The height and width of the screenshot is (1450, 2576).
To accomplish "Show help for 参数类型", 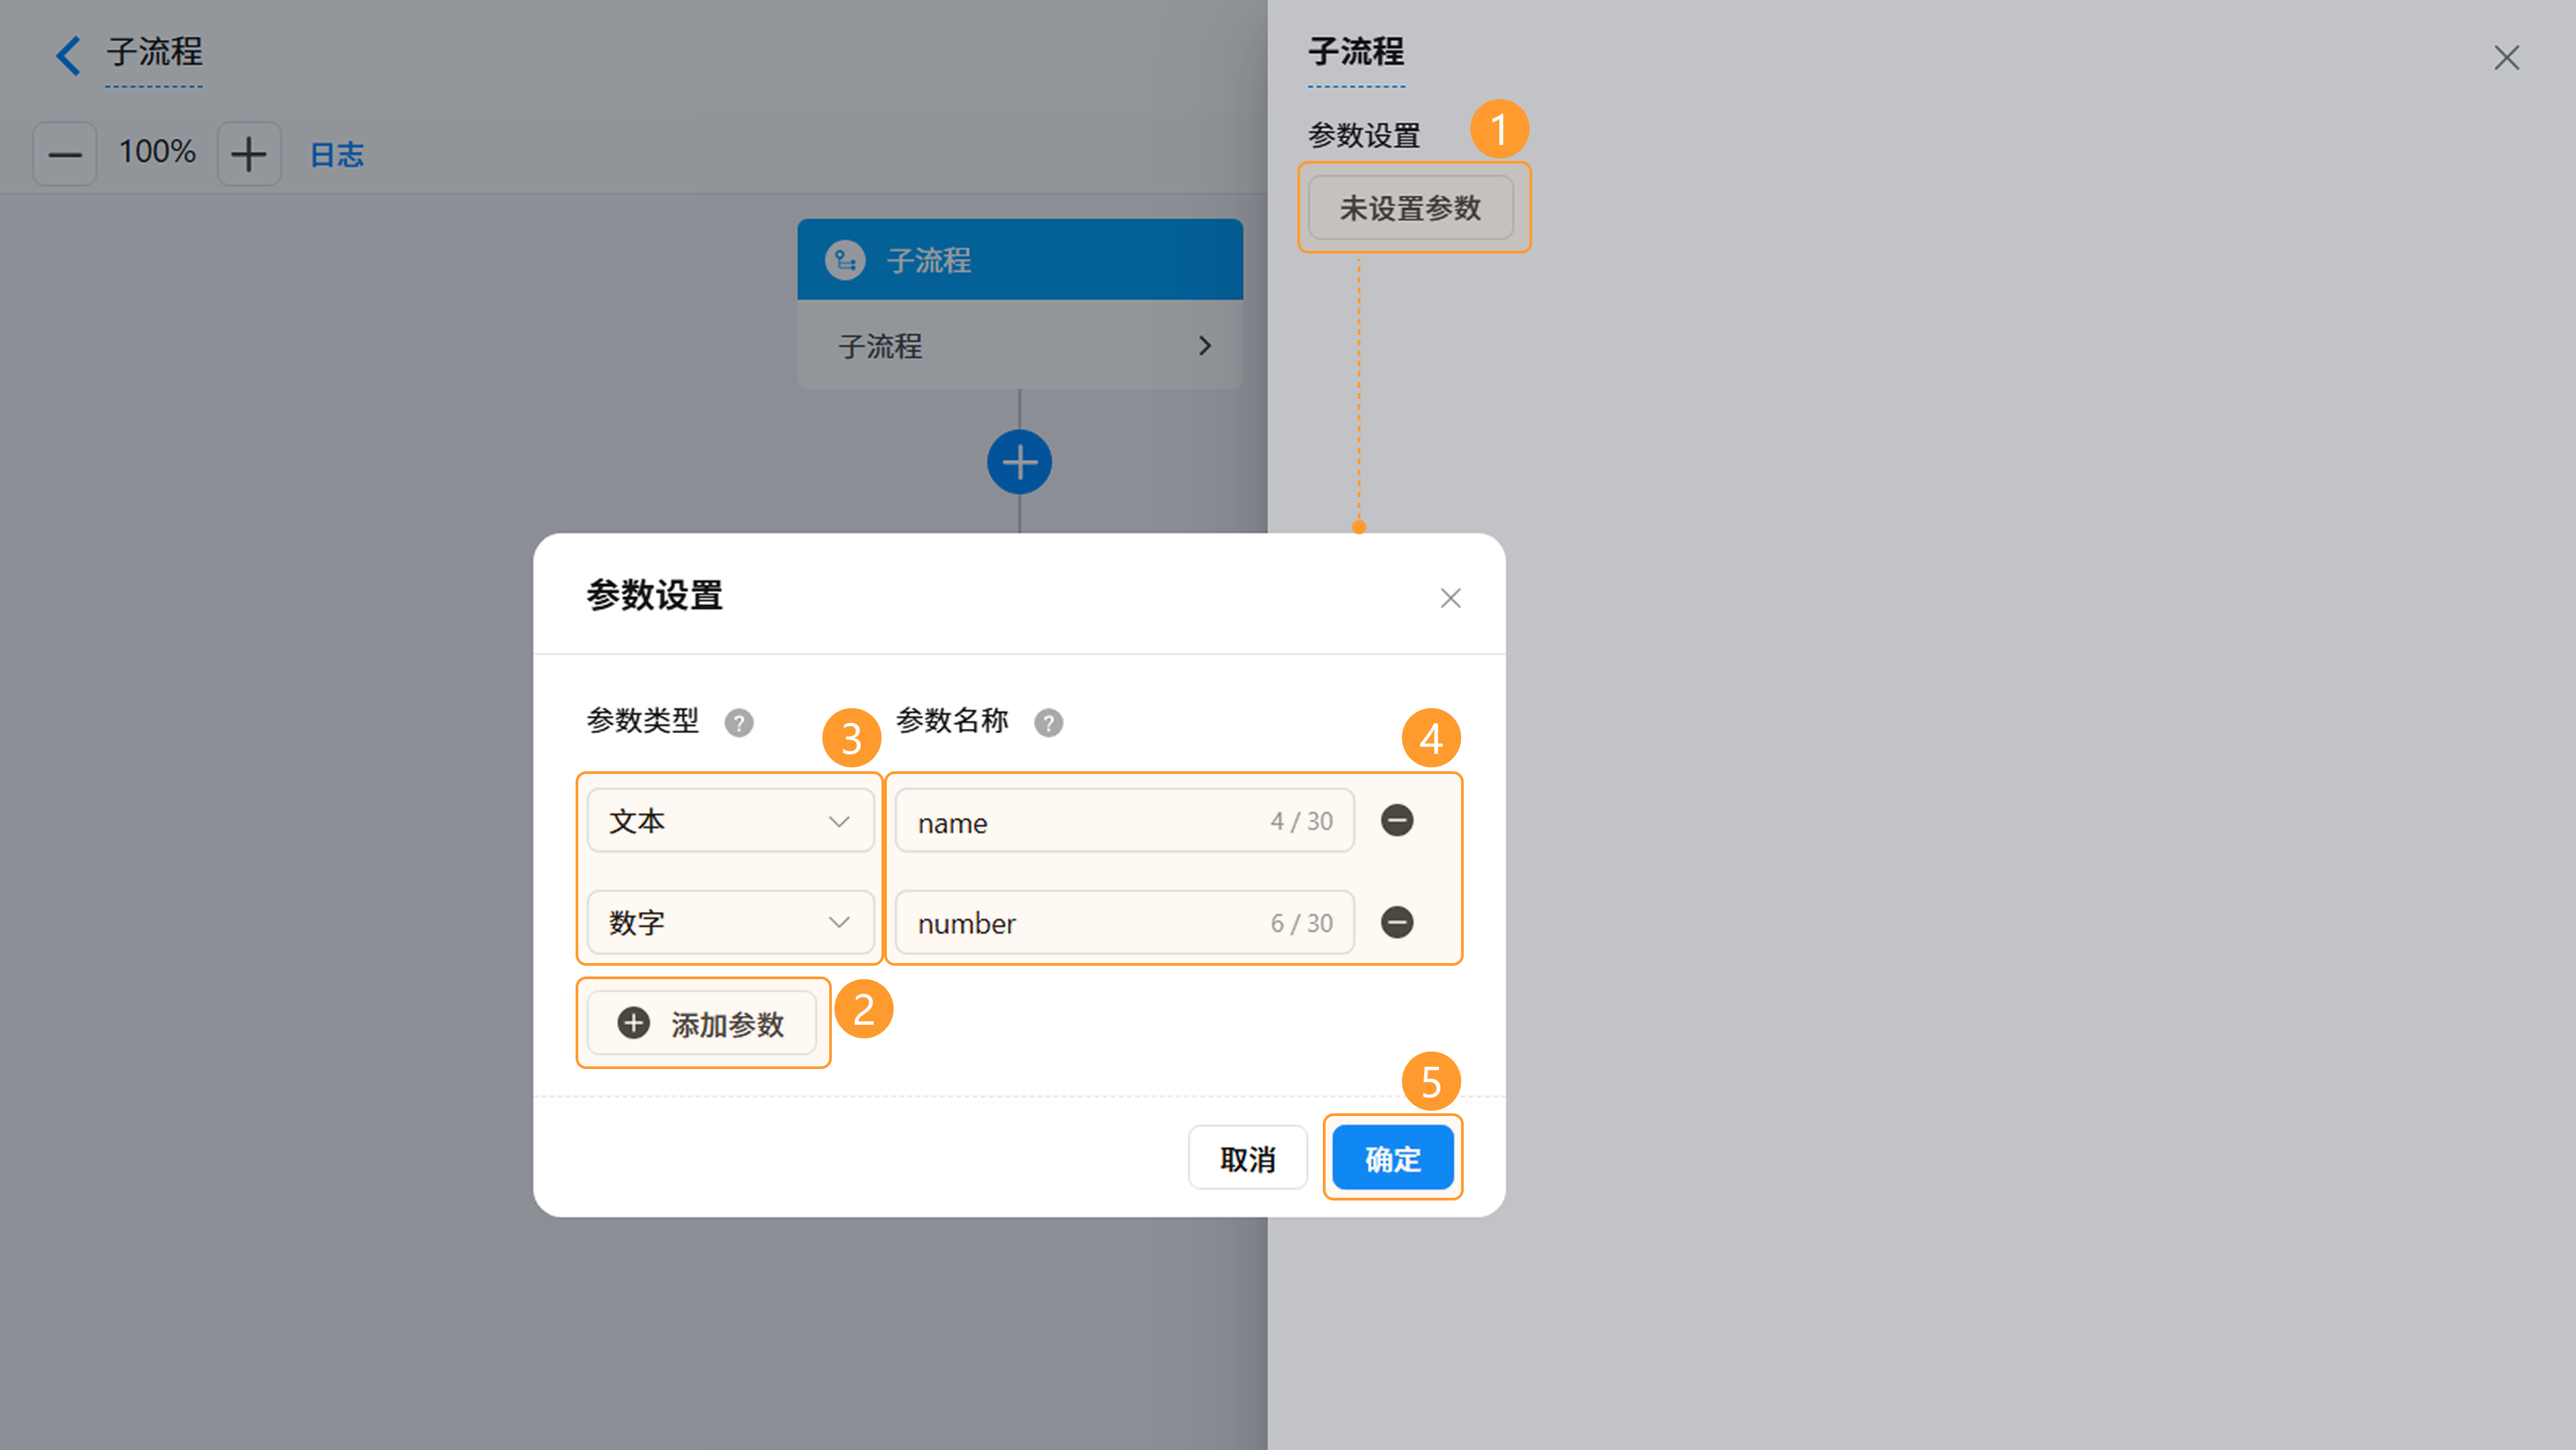I will [739, 722].
